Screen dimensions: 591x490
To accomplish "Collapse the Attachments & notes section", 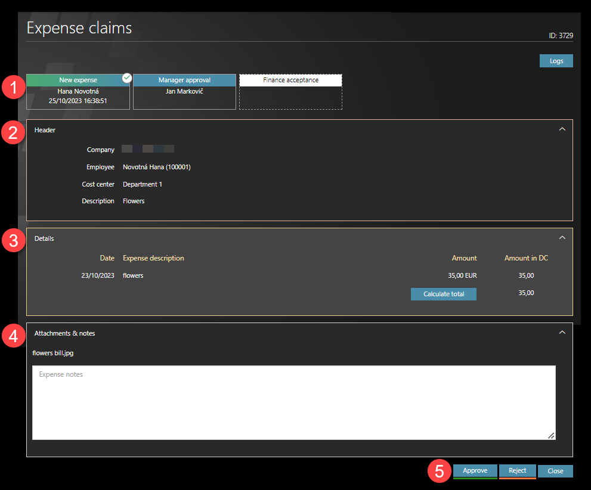I will point(562,332).
